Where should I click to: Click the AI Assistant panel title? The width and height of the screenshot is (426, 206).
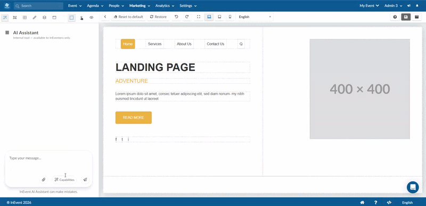click(26, 33)
